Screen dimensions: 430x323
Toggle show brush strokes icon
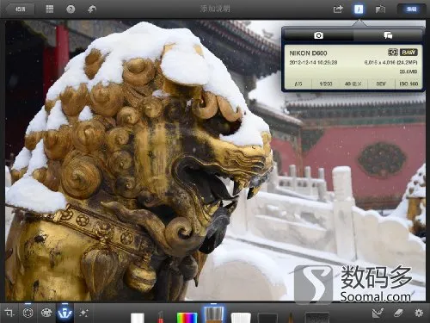tap(378, 313)
